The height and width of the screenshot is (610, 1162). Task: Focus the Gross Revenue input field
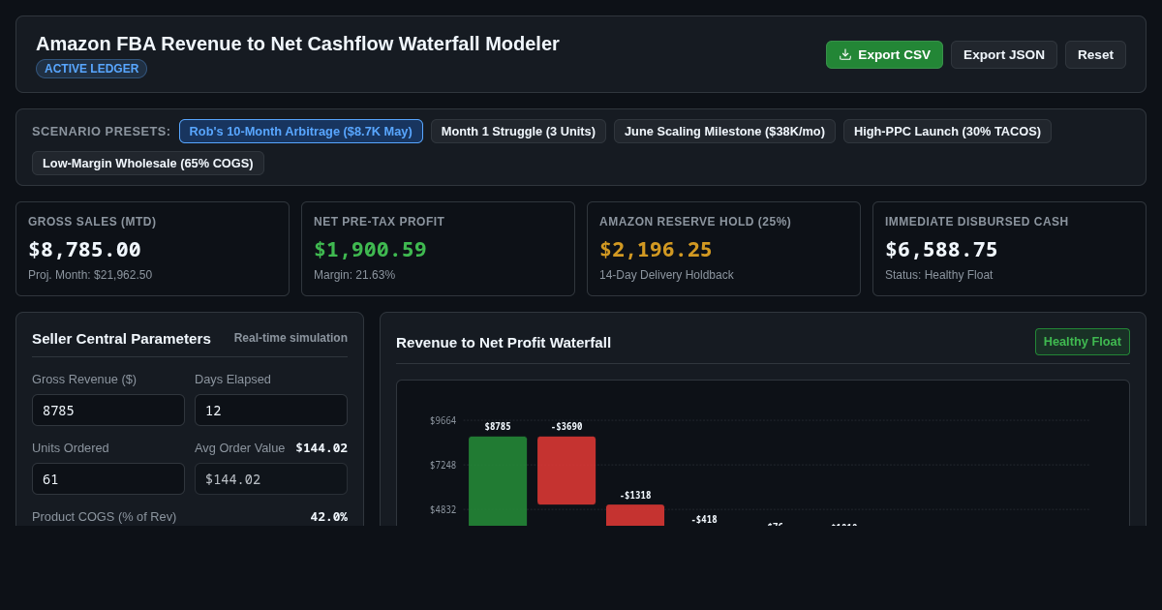pyautogui.click(x=108, y=411)
